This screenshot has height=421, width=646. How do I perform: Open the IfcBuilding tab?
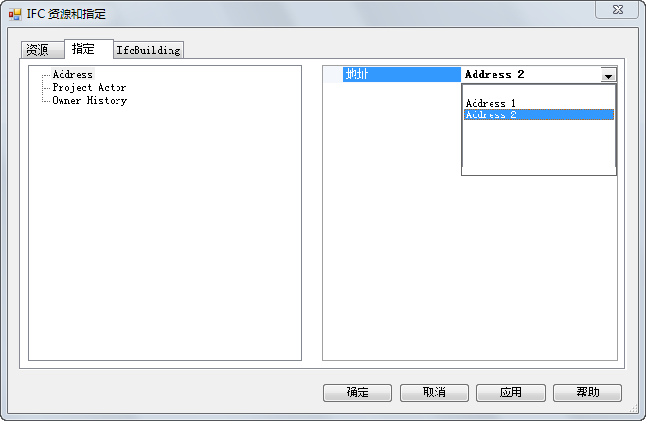pos(149,50)
